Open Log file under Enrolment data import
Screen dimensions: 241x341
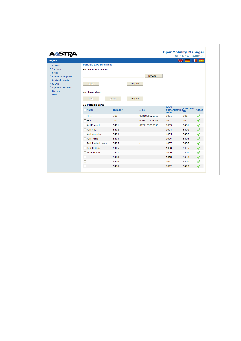coord(135,84)
